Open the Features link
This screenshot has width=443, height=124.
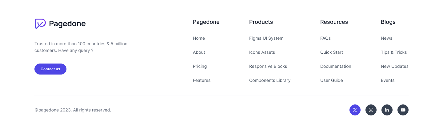(x=202, y=80)
